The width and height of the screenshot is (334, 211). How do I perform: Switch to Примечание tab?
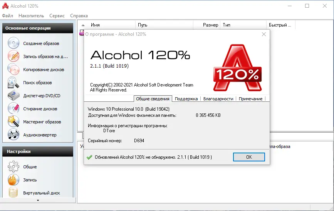coord(250,99)
